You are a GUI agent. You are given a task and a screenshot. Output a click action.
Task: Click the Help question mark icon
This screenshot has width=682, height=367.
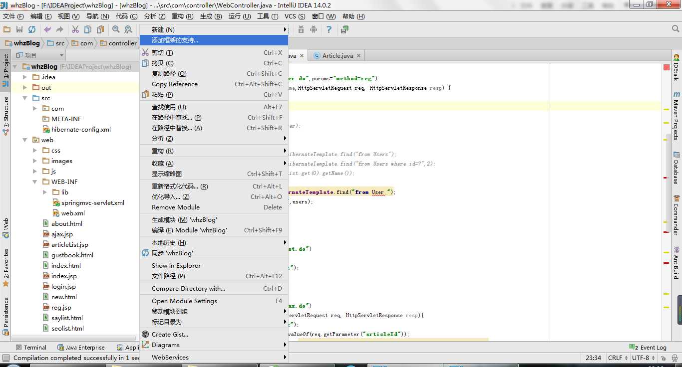[329, 30]
